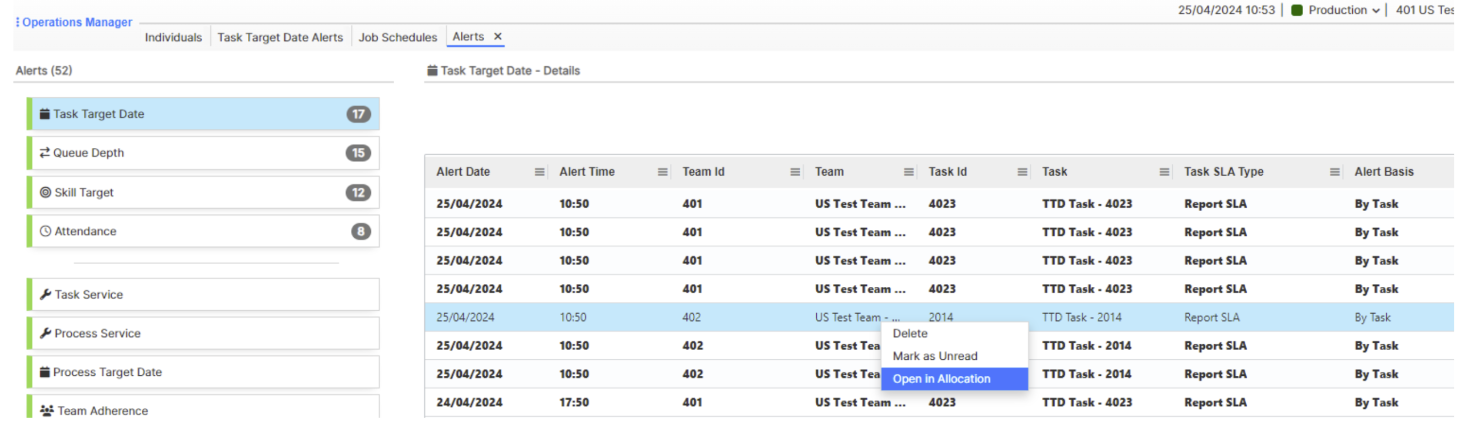Select the Alerts tab

[x=468, y=36]
